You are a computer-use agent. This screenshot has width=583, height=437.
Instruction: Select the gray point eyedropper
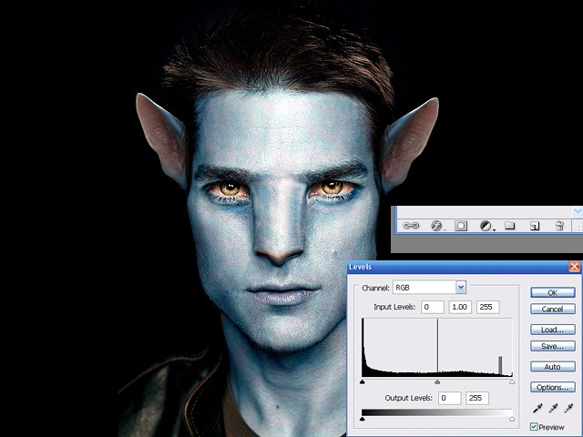point(553,409)
